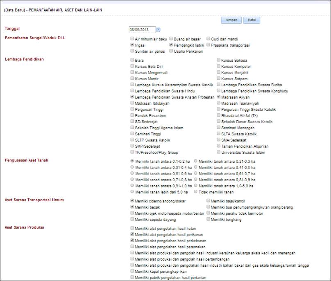Viewport: 331px width, 281px height.
Task: Select TK/Preschool/Play Group checkbox
Action: (x=132, y=152)
